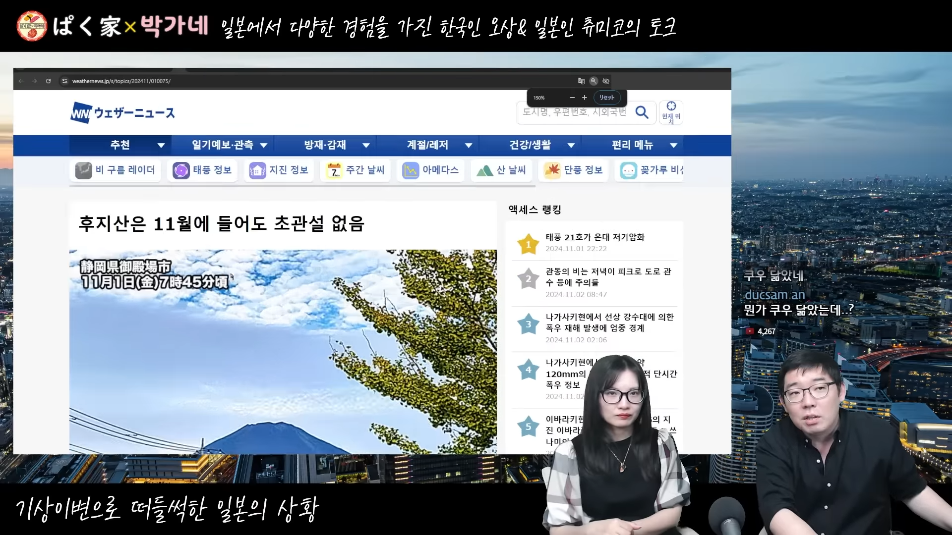Submit search with the magnifier icon
Viewport: 952px width, 535px height.
pyautogui.click(x=642, y=112)
